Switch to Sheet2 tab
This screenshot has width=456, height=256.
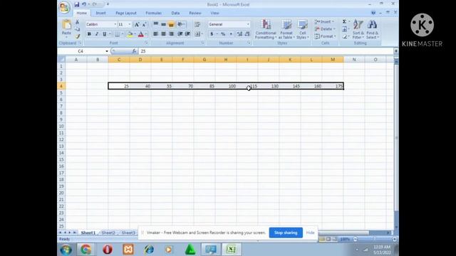(x=108, y=233)
